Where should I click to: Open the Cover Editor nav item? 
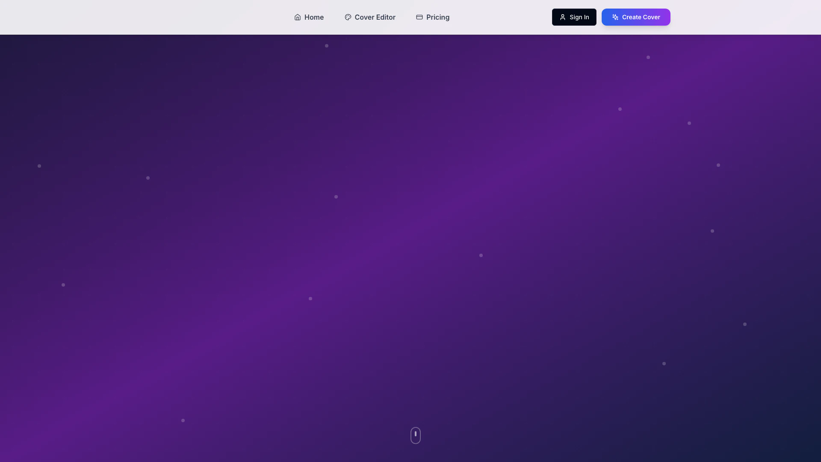(x=370, y=17)
